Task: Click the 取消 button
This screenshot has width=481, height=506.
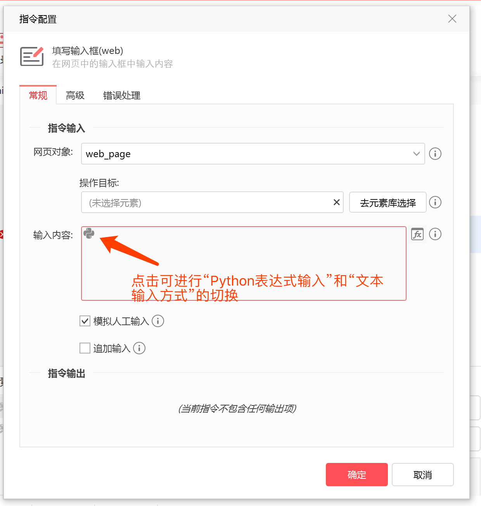Action: pyautogui.click(x=423, y=475)
